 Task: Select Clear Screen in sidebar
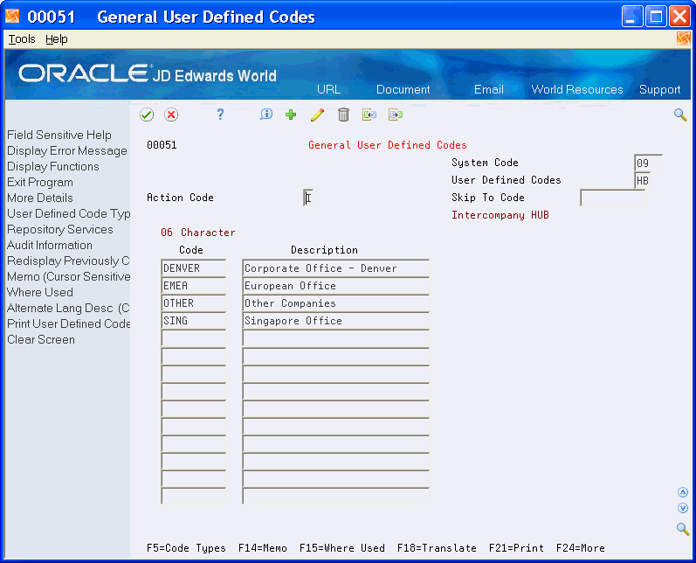pyautogui.click(x=41, y=339)
